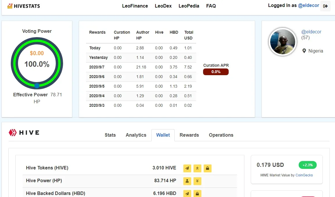
Task: Click the @eldecor link in the header
Action: [309, 6]
